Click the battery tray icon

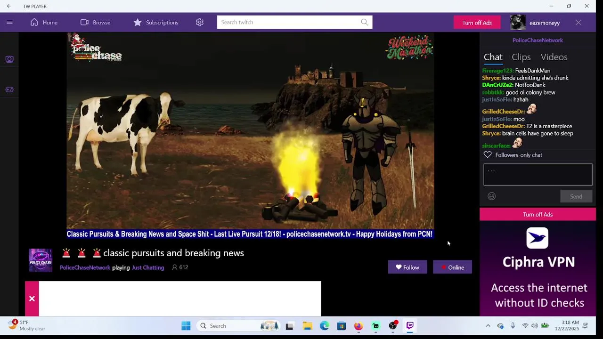pyautogui.click(x=545, y=326)
